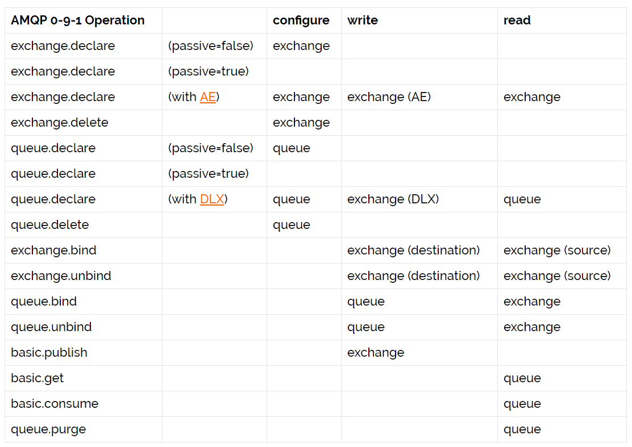
Task: Select the queue.delete operation cell
Action: coord(50,225)
